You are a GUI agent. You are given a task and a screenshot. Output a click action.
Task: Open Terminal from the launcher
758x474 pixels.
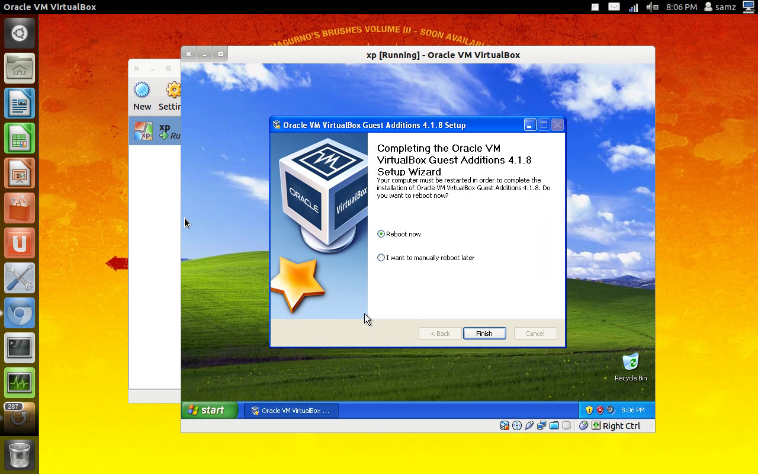pyautogui.click(x=20, y=348)
